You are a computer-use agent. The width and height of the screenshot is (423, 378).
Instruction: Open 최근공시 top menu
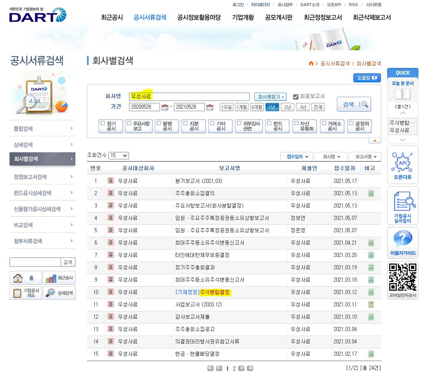pos(112,18)
